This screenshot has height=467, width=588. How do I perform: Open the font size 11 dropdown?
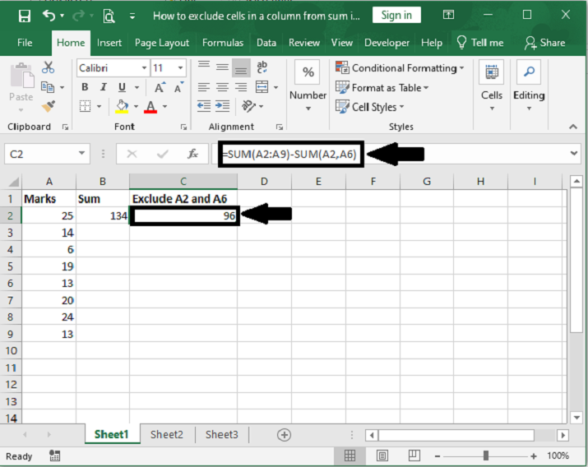(180, 68)
